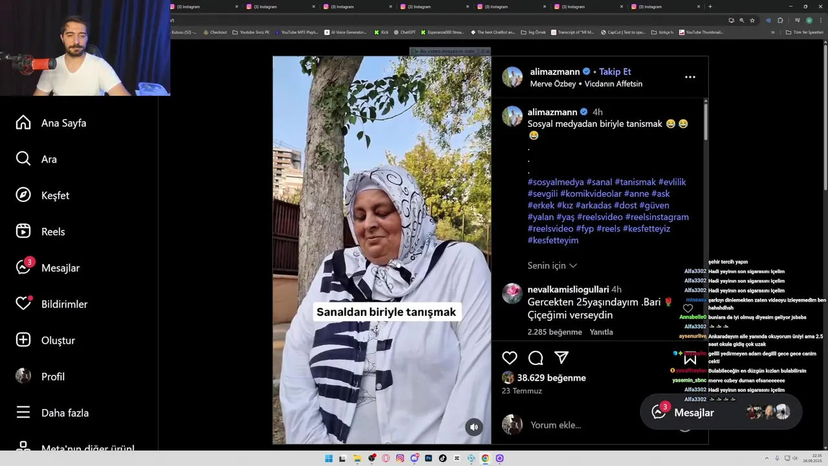Open the CapCut Text to speech bookmark

(623, 32)
